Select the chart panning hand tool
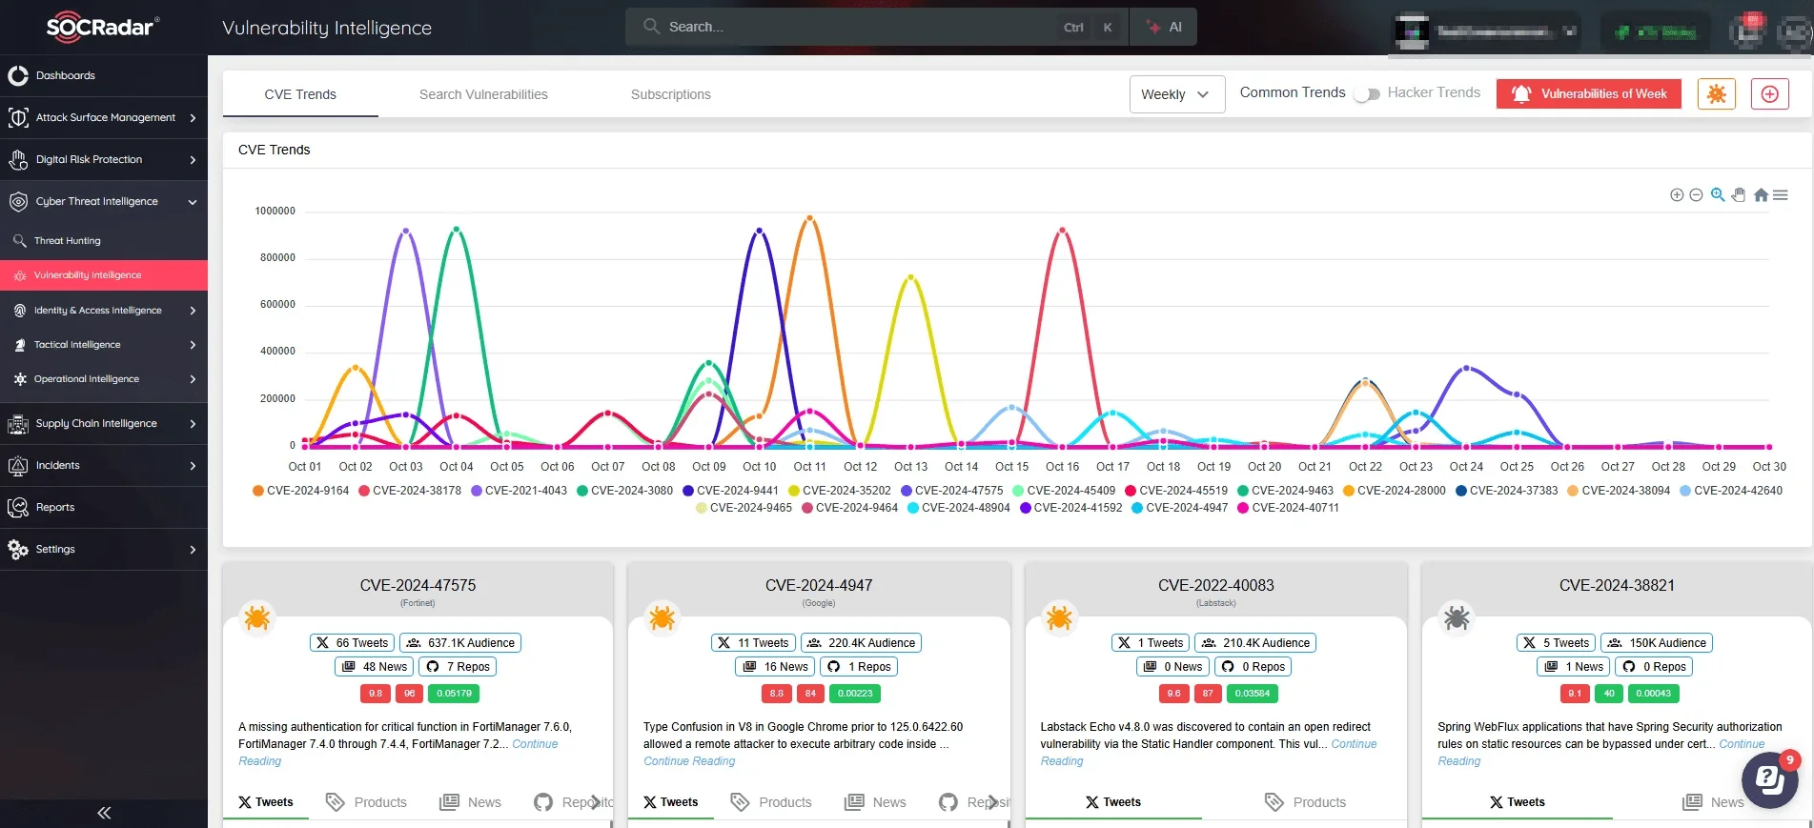The image size is (1814, 828). [1739, 195]
